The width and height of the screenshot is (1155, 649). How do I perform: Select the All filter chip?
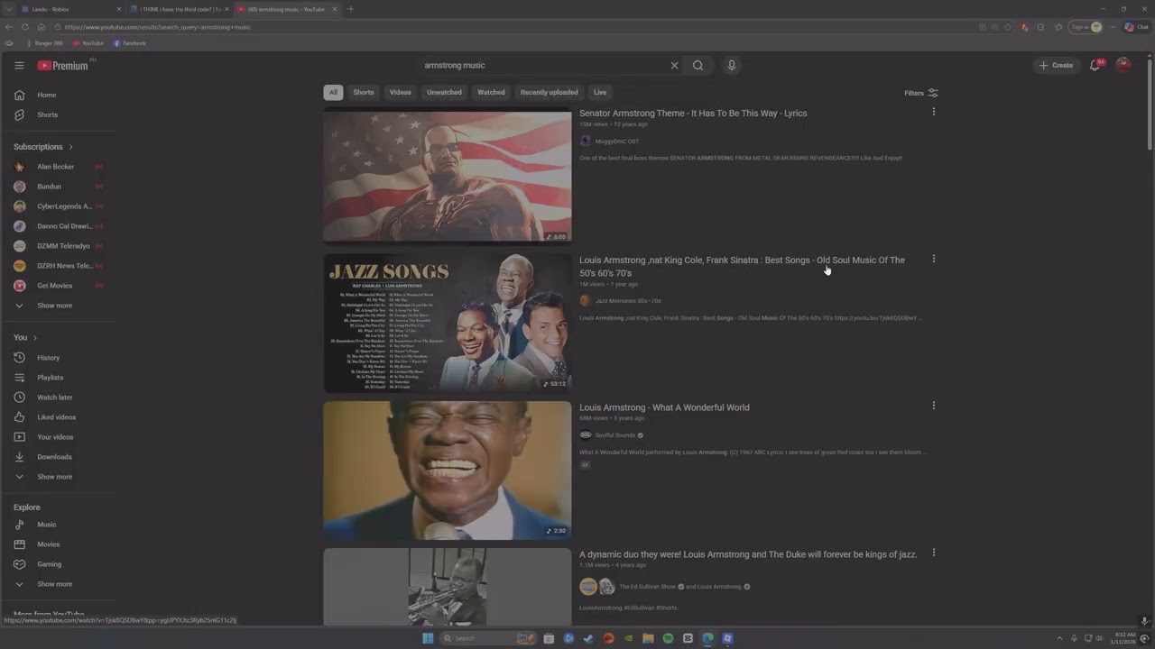[333, 92]
